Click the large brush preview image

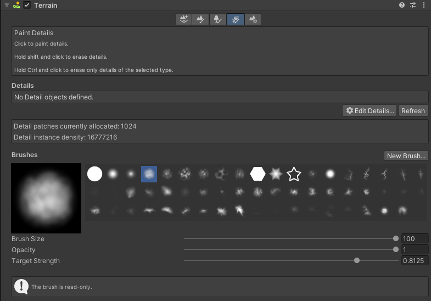pos(46,198)
